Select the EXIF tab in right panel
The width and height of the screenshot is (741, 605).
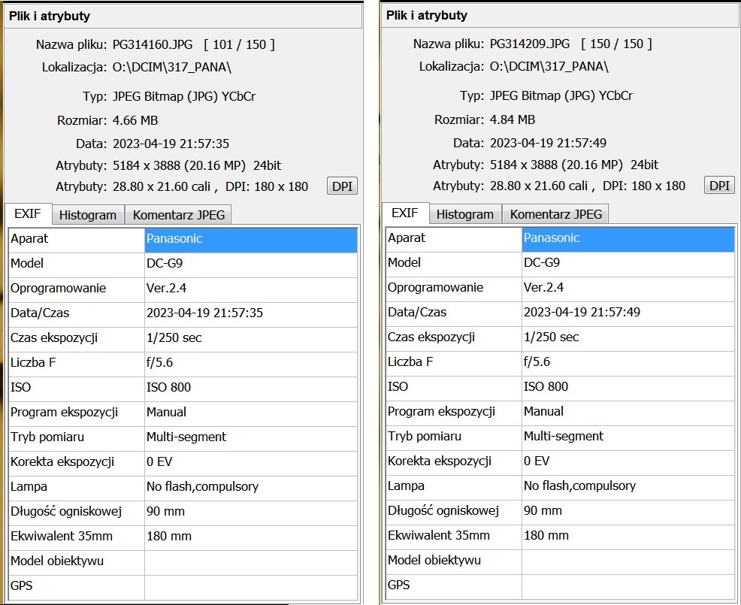(405, 213)
